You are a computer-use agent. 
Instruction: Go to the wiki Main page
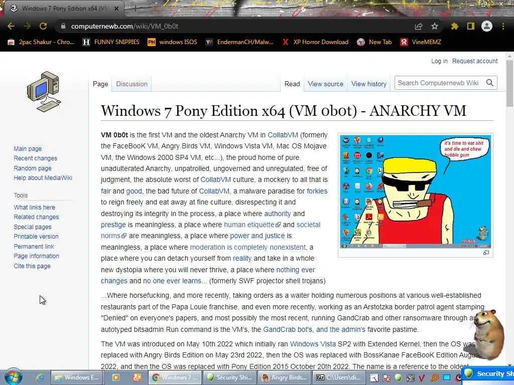click(x=28, y=148)
